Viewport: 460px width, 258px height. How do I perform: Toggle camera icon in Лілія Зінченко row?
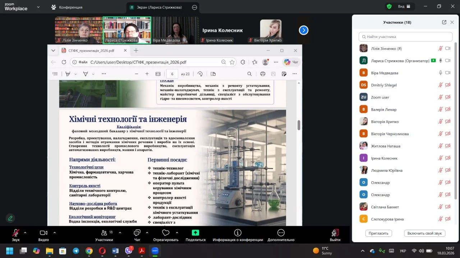pos(448,48)
